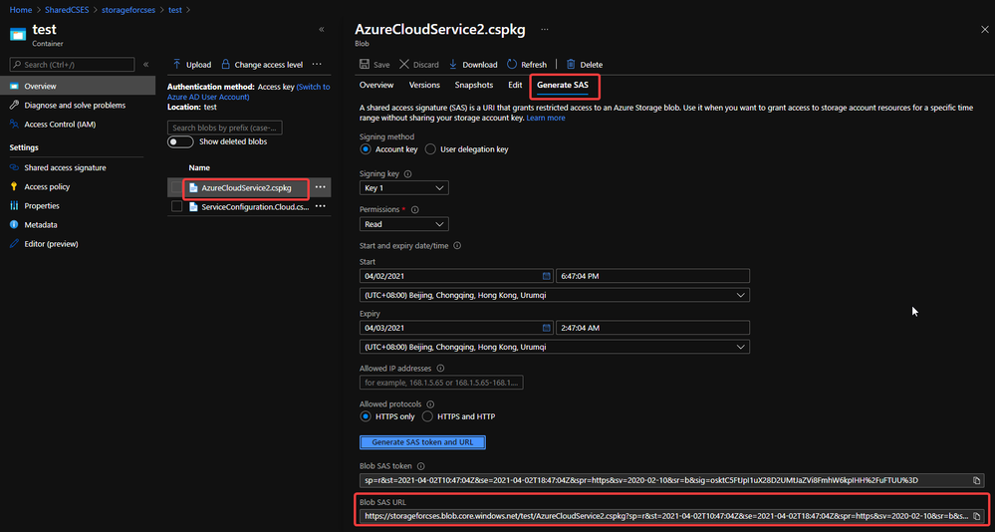The image size is (995, 532).
Task: Click the Refresh circular arrow icon
Action: point(512,65)
